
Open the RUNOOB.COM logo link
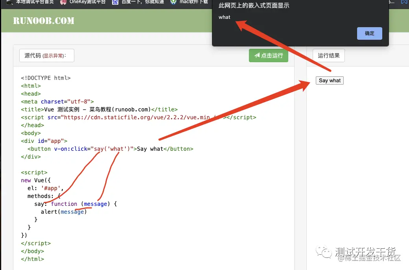point(44,20)
